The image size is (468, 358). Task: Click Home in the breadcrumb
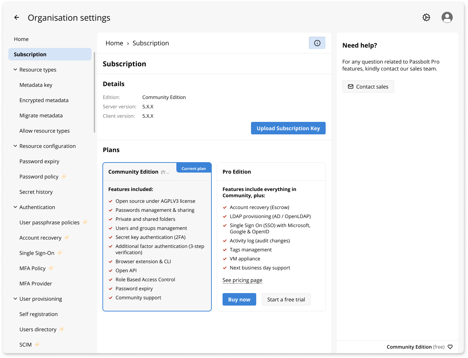click(114, 43)
